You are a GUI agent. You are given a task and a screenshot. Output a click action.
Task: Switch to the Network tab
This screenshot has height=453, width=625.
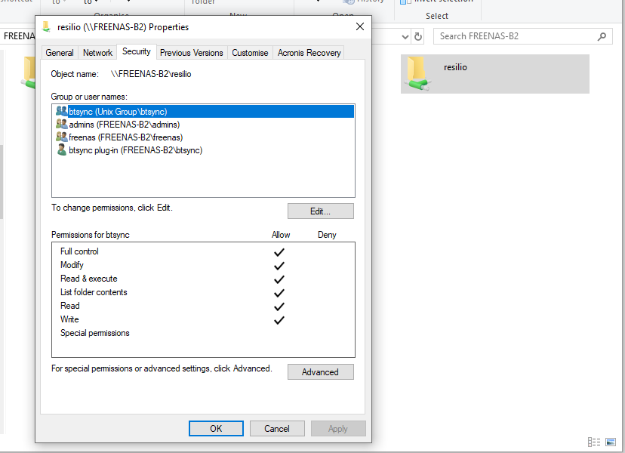[97, 53]
